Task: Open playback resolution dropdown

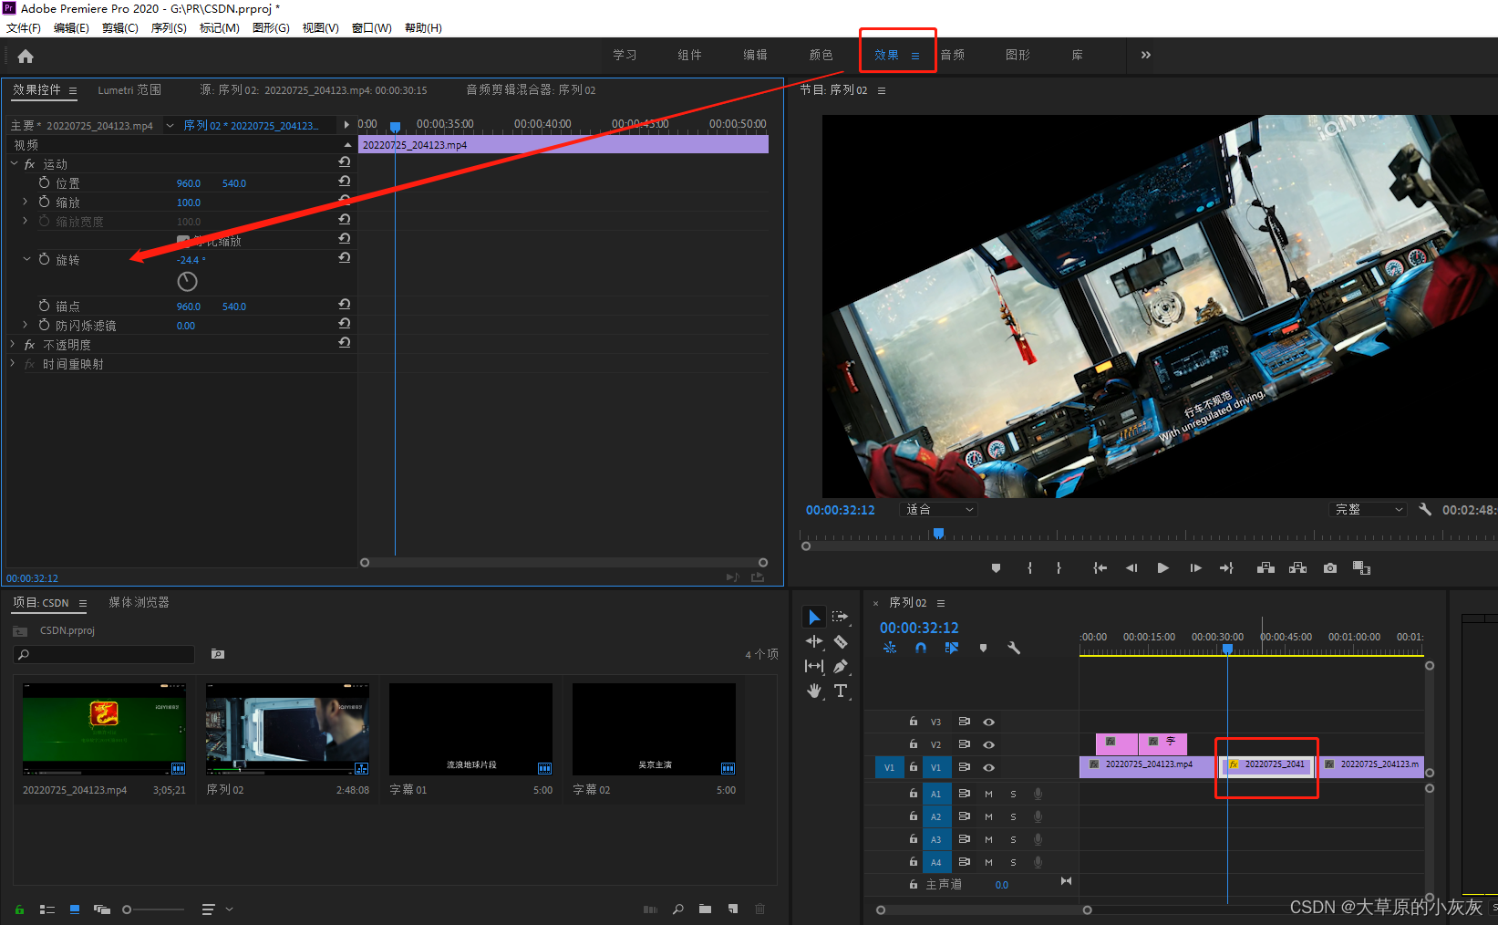Action: 1368,509
